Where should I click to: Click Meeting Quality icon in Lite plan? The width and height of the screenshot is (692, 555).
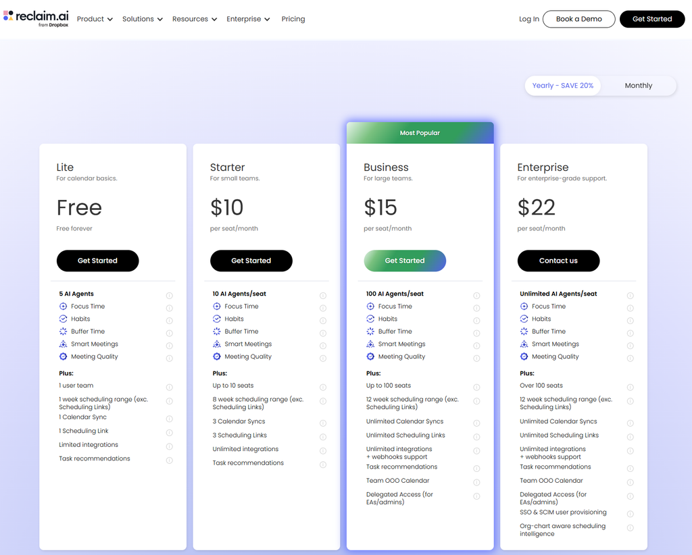pos(63,356)
